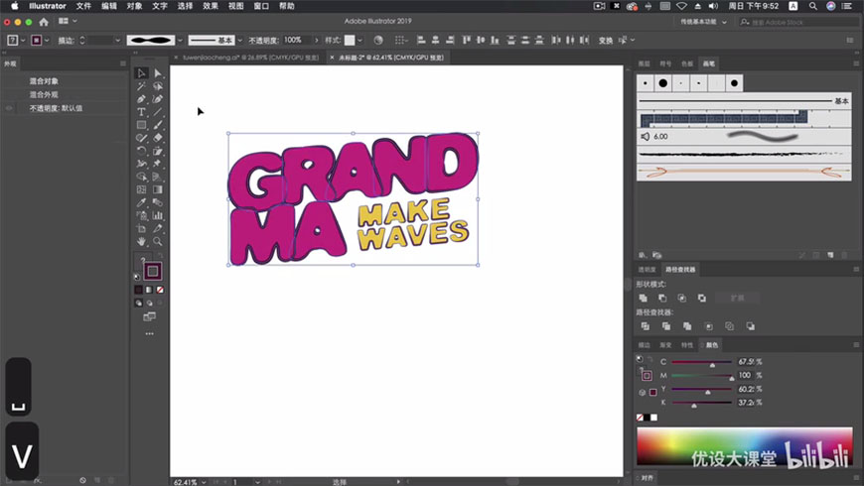Image resolution: width=864 pixels, height=486 pixels.
Task: Select the Type tool in toolbar
Action: pos(142,112)
